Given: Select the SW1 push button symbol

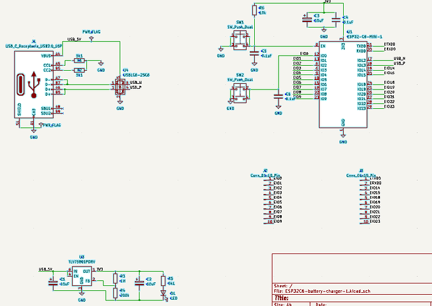Looking at the screenshot, I should pos(240,40).
